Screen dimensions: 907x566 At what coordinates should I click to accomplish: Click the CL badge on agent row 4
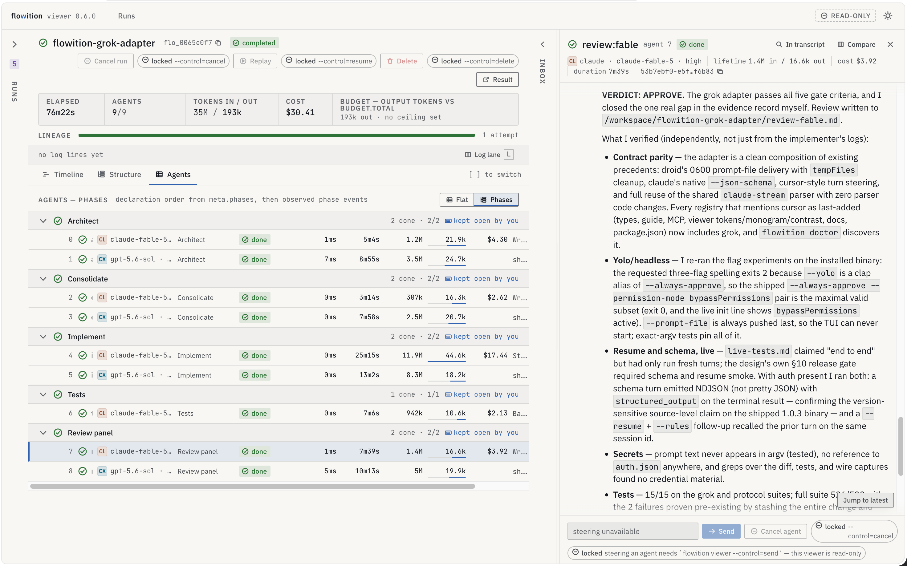pos(102,355)
